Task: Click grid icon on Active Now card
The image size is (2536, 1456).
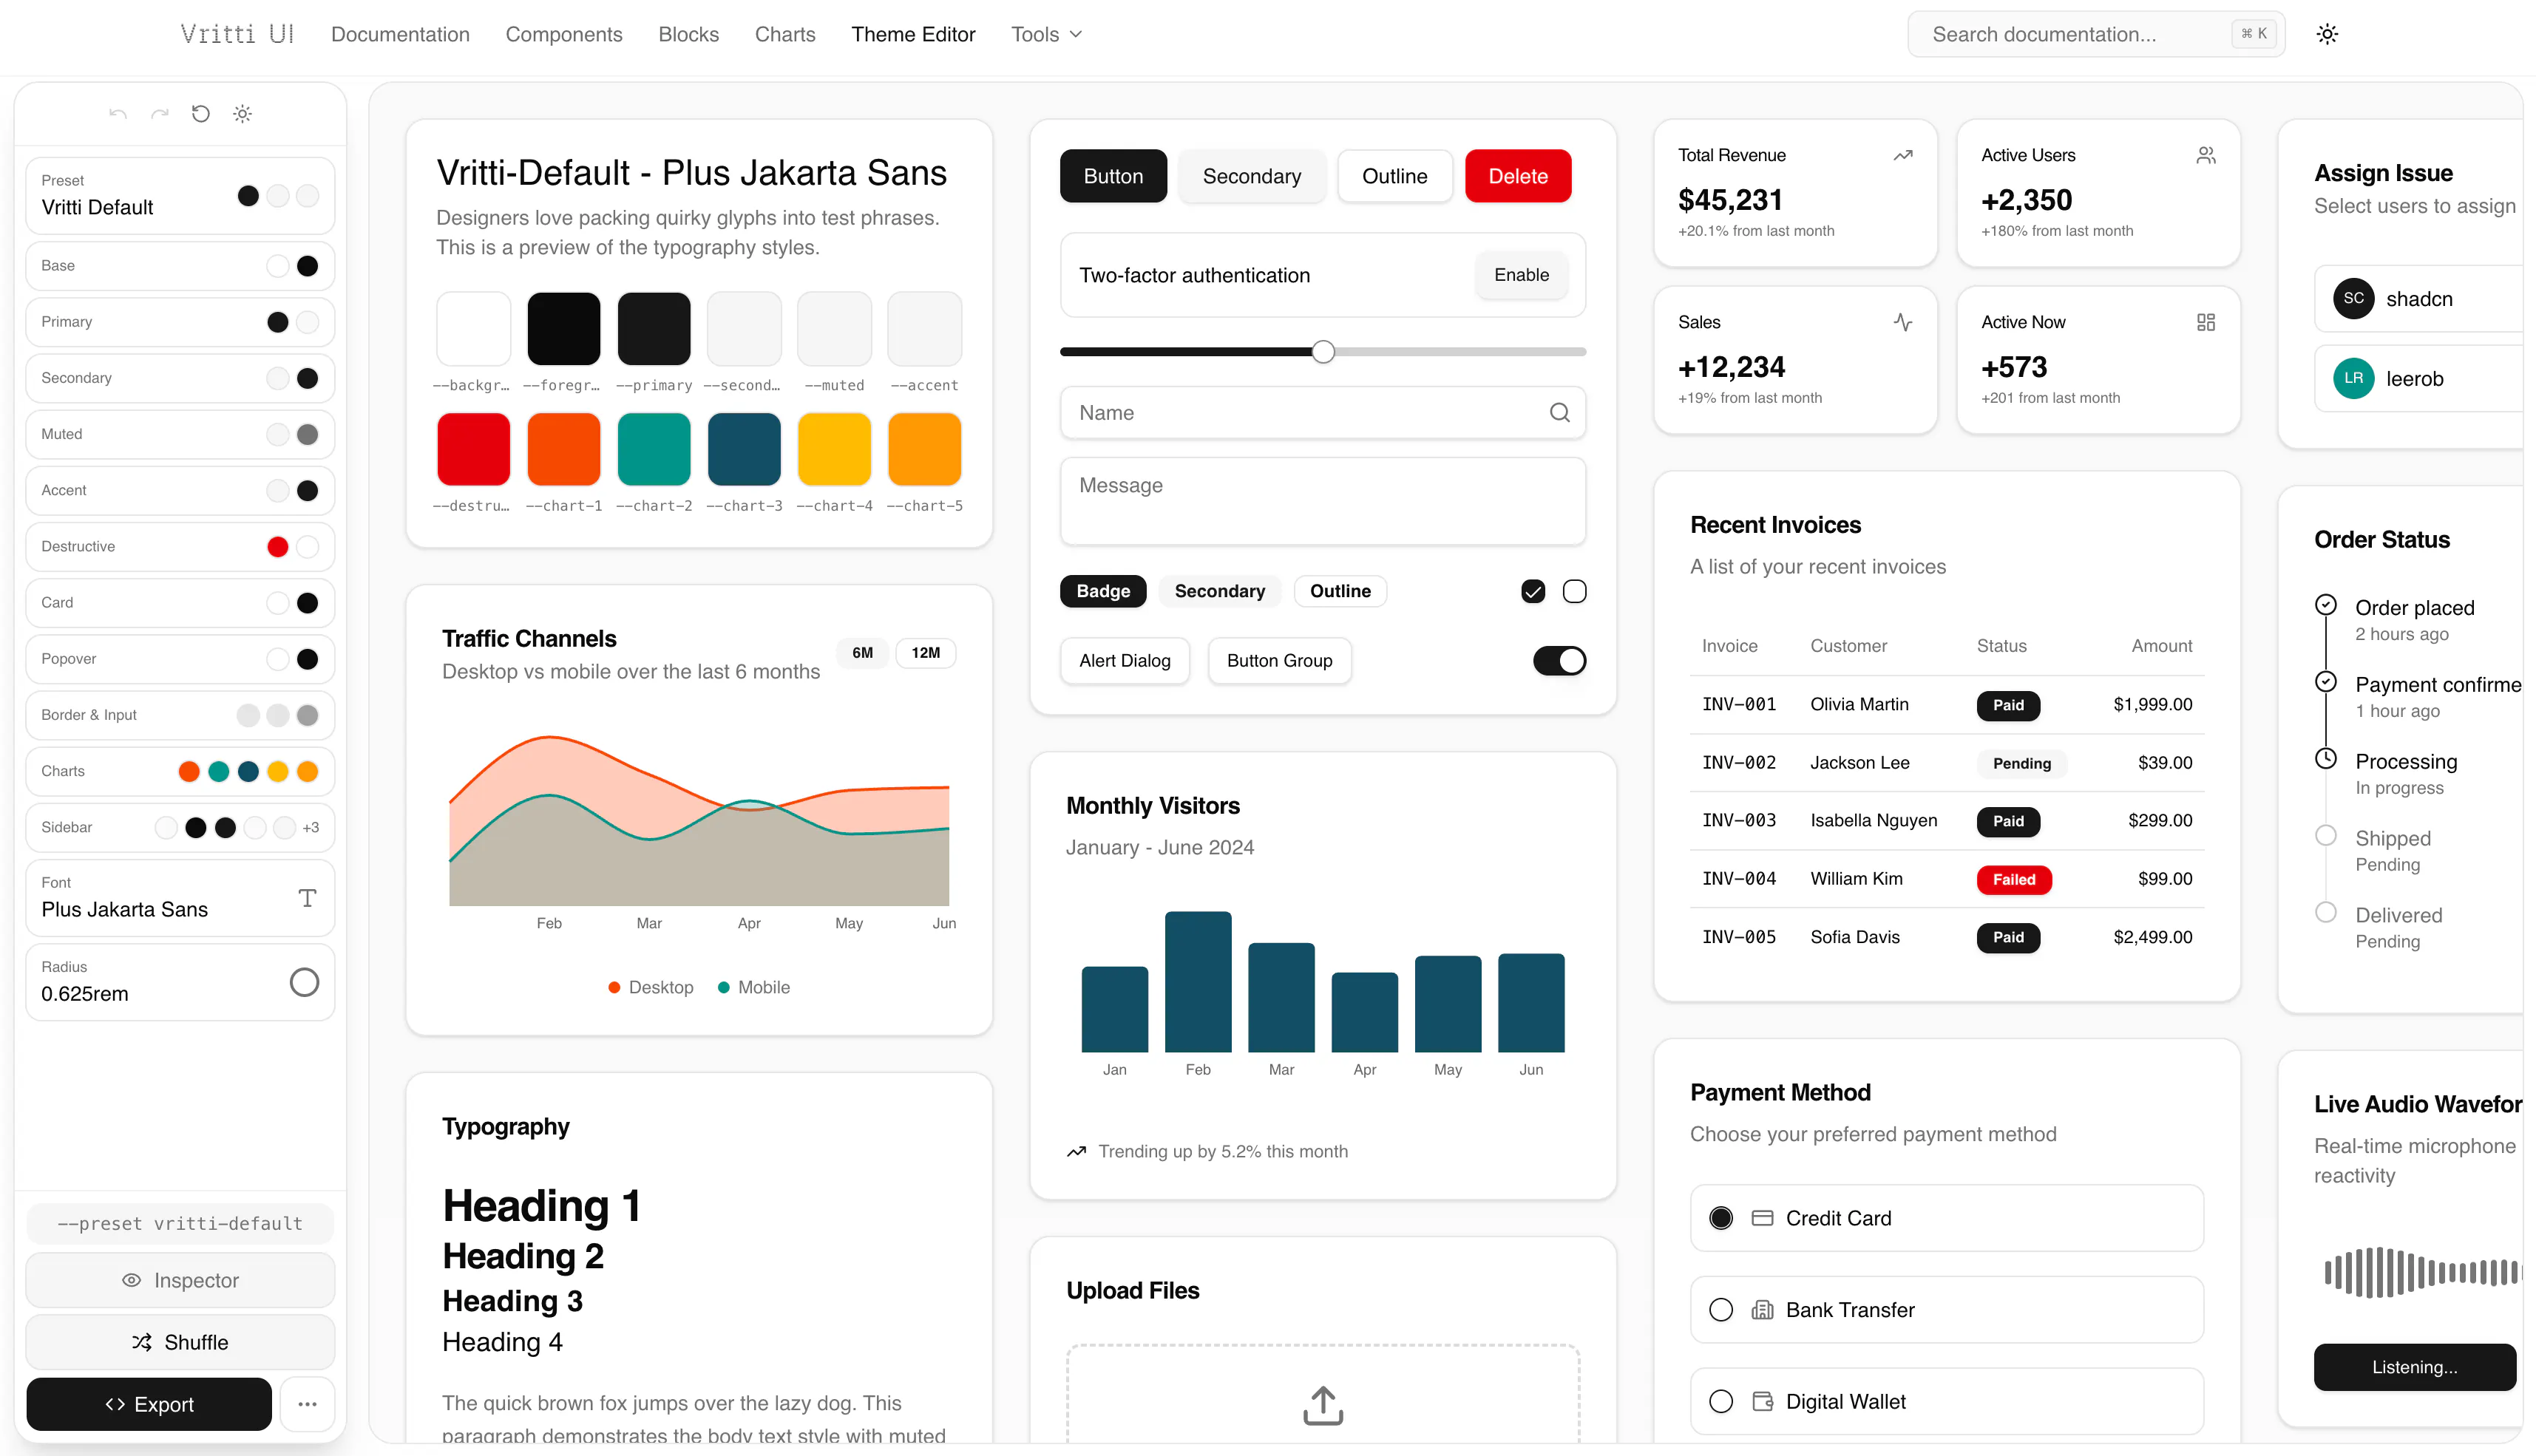Action: pyautogui.click(x=2205, y=322)
